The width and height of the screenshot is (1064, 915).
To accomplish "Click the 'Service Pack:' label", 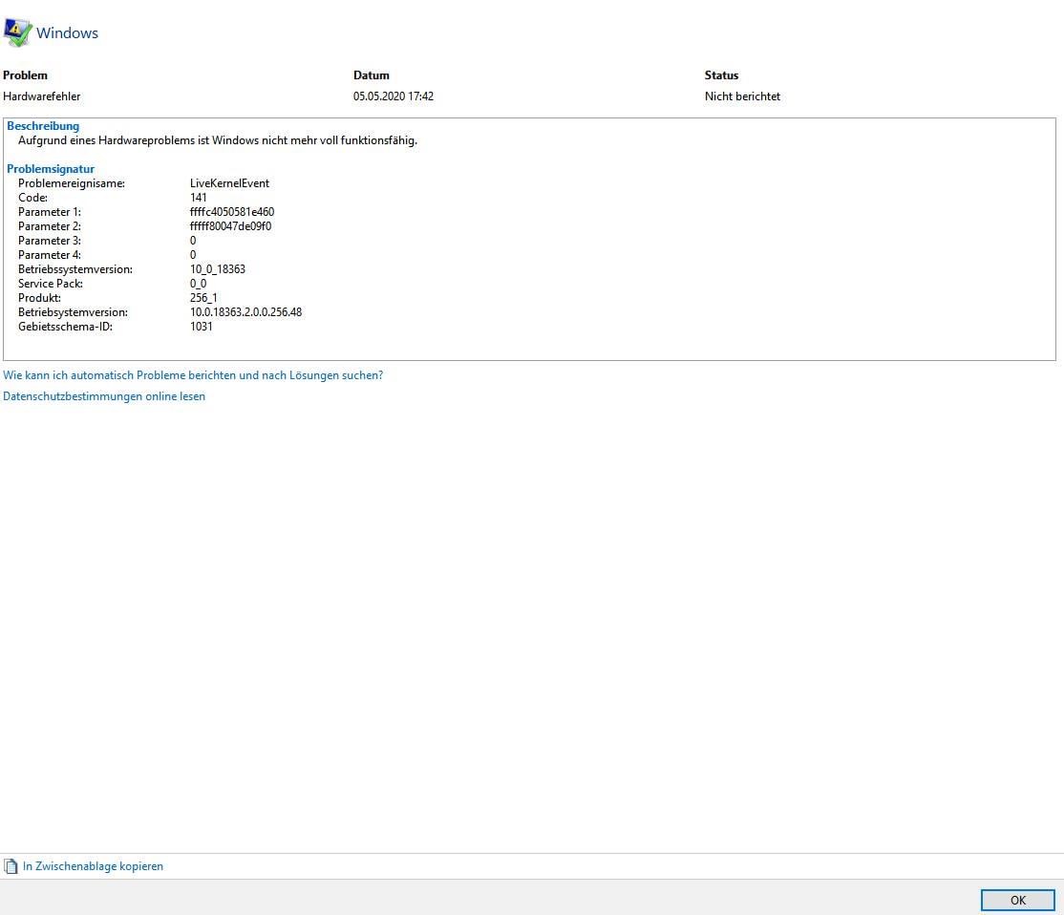I will [51, 284].
